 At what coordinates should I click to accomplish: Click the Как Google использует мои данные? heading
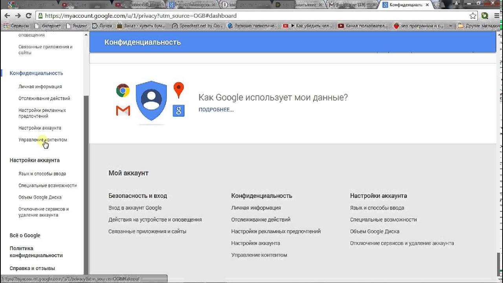coord(273,97)
